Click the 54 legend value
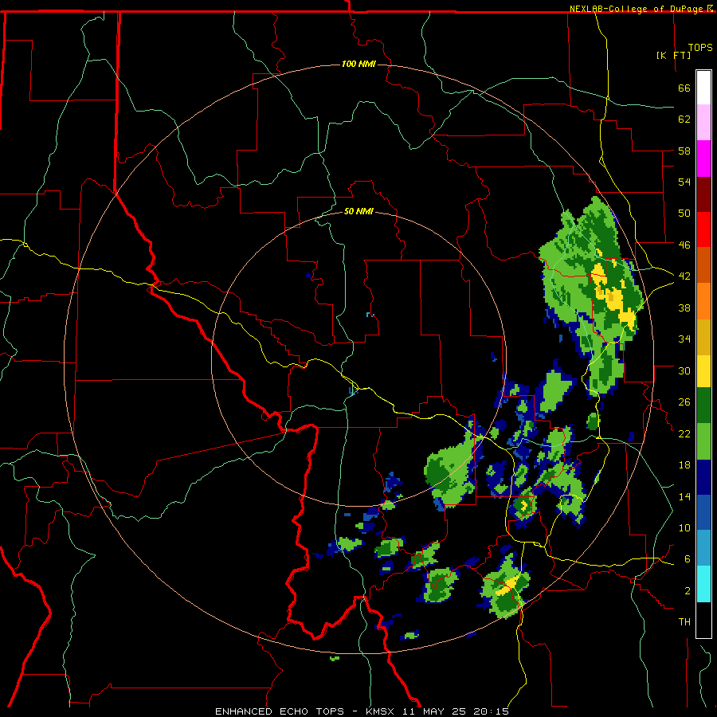717x717 pixels. 684,182
